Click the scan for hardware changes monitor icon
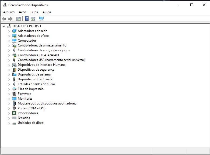 coord(41,19)
